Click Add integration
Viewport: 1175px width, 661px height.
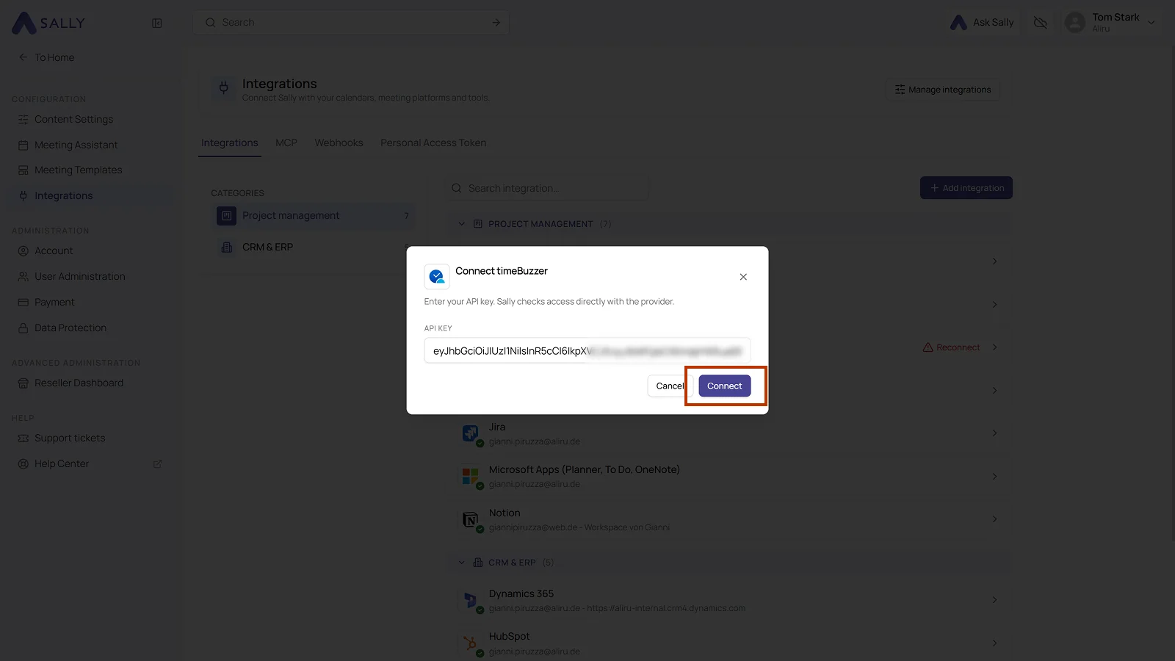(x=966, y=188)
